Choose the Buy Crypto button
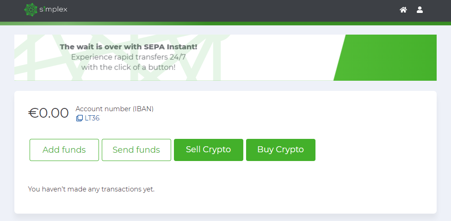Screen dimensions: 451x221 tap(280, 150)
